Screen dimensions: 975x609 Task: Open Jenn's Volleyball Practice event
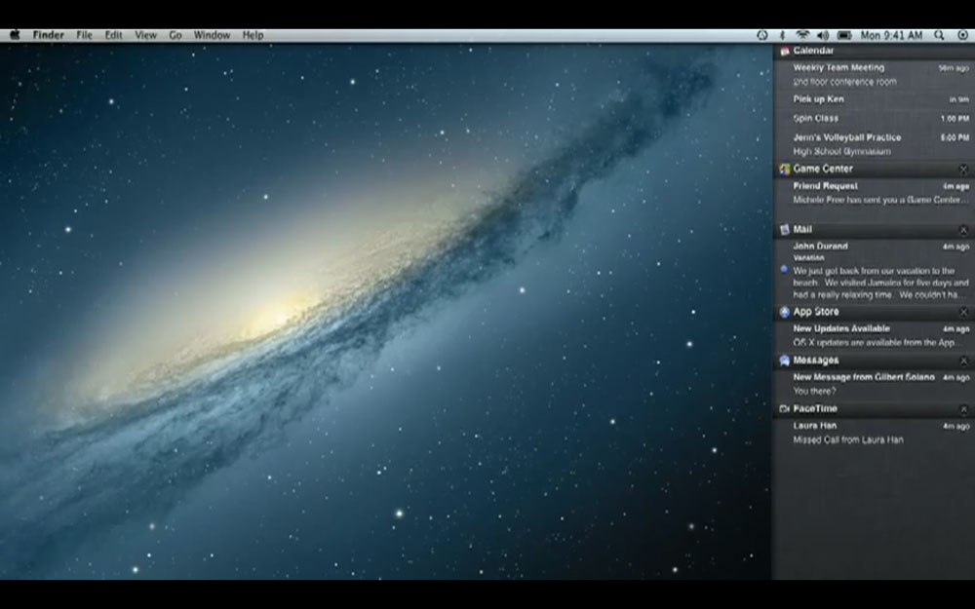(x=874, y=144)
